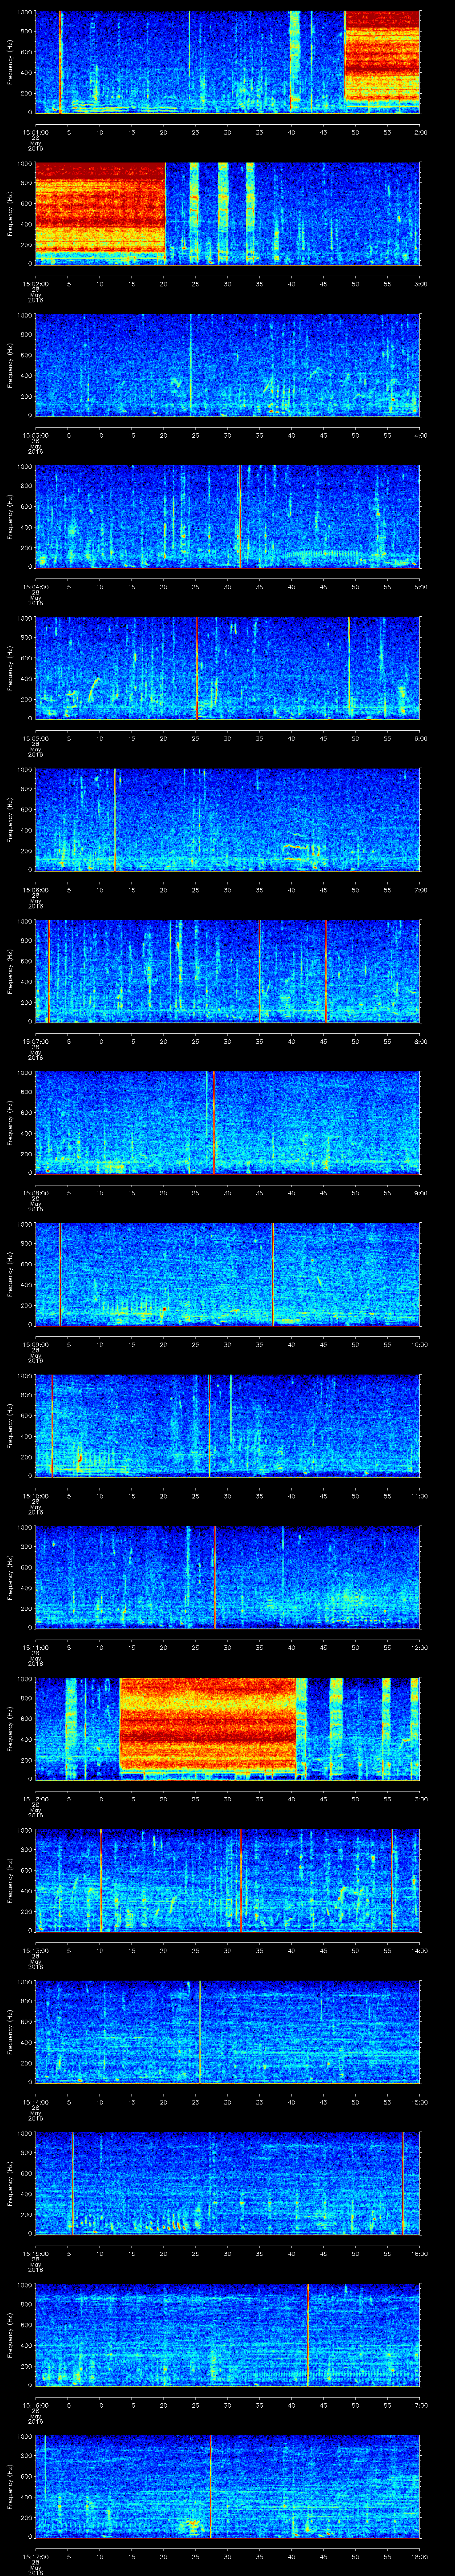The width and height of the screenshot is (455, 2576).
Task: Click the 6:00 end time label
Action: (420, 738)
